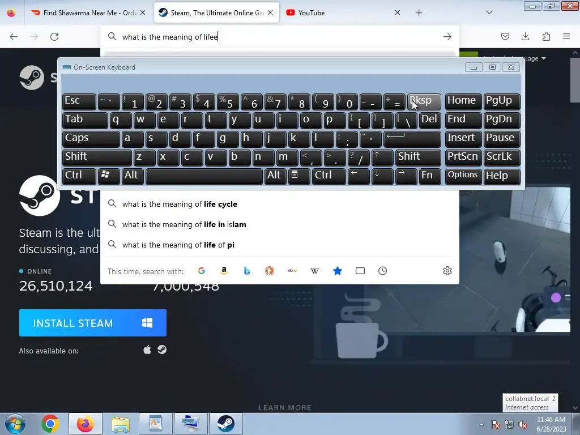Screen dimensions: 580x435
Task: Toggle the right Shift key on keyboard
Action: pos(418,157)
